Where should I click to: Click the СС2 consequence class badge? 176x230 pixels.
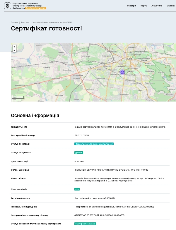(x=77, y=189)
